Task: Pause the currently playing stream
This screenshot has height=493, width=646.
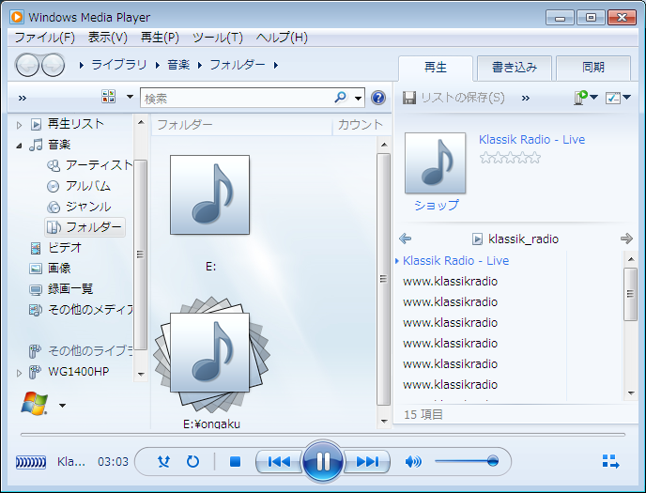Action: 323,461
